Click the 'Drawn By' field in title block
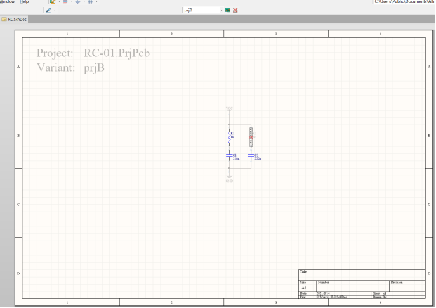The height and width of the screenshot is (308, 436). coord(399,297)
